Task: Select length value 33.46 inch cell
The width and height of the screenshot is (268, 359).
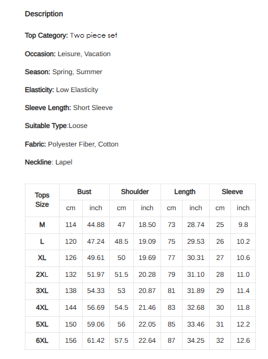Action: coord(196,324)
